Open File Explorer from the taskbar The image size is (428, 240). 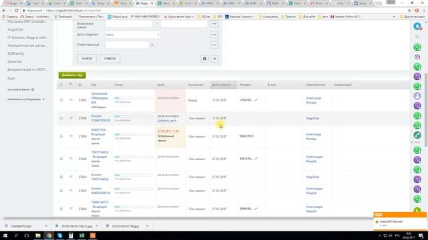[38, 235]
